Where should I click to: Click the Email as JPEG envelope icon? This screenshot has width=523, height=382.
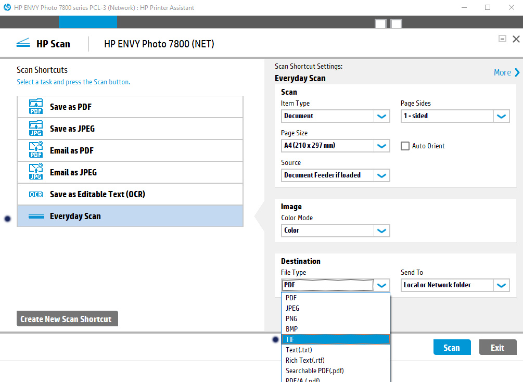[35, 172]
